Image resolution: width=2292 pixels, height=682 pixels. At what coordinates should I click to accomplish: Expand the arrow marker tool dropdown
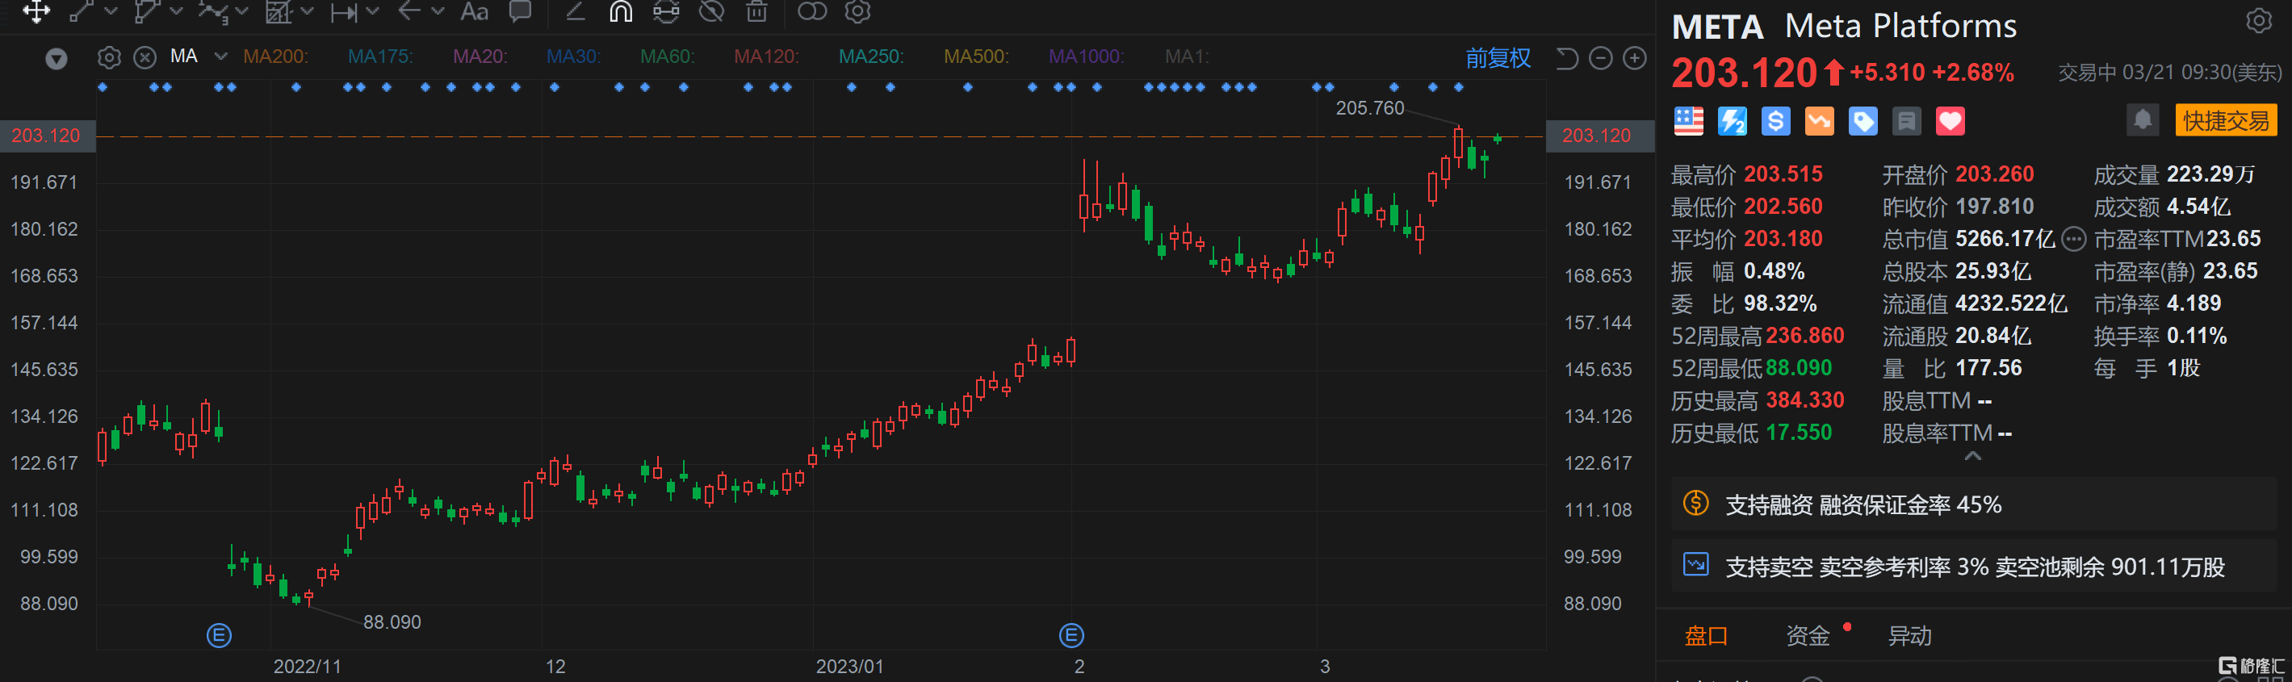[438, 11]
